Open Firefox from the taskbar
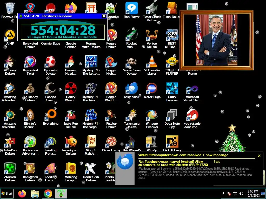Image resolution: width=266 pixels, height=199 pixels. (22, 194)
